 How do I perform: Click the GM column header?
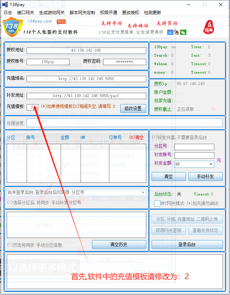tap(83, 137)
